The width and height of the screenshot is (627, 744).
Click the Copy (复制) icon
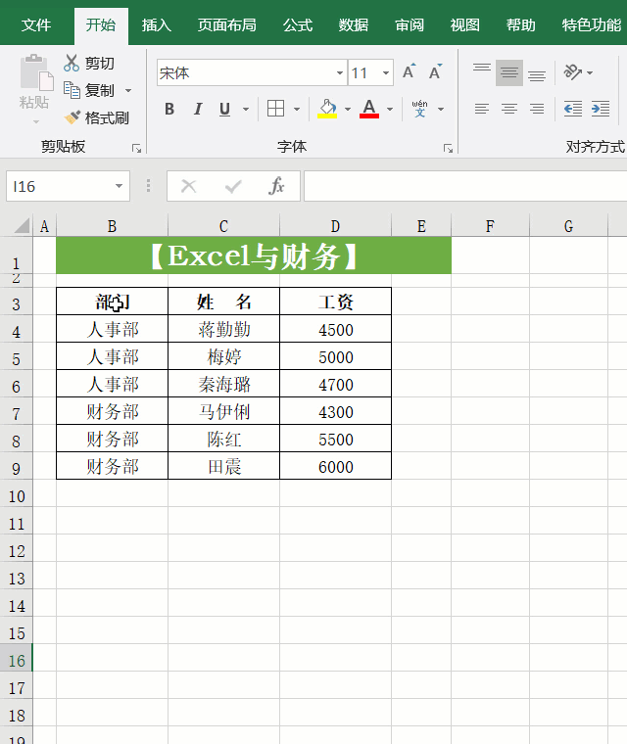tap(72, 90)
